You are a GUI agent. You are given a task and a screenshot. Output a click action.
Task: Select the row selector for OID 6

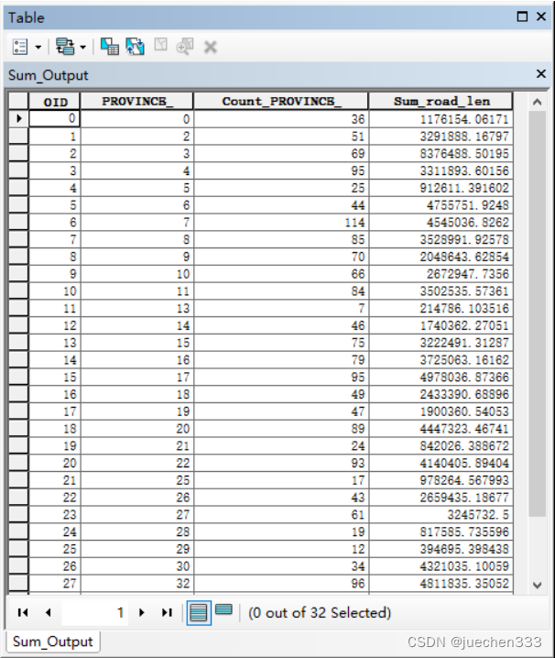[x=18, y=222]
